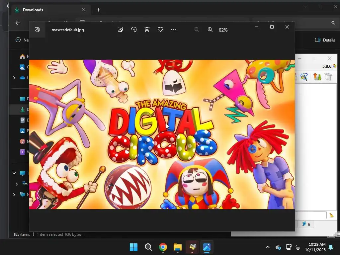
Task: Rotate the image using the rotate icon
Action: click(134, 30)
